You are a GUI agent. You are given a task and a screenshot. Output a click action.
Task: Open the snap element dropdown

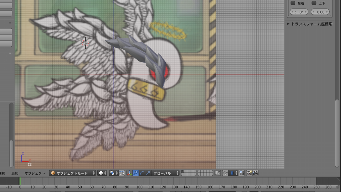click(x=233, y=173)
